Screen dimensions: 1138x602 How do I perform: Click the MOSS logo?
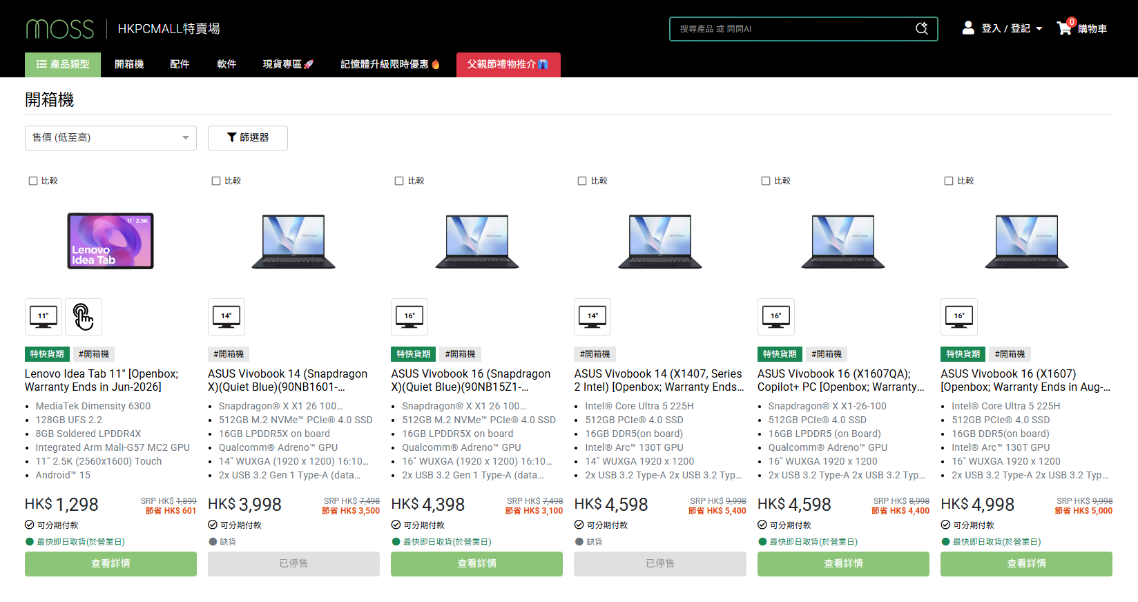60,29
